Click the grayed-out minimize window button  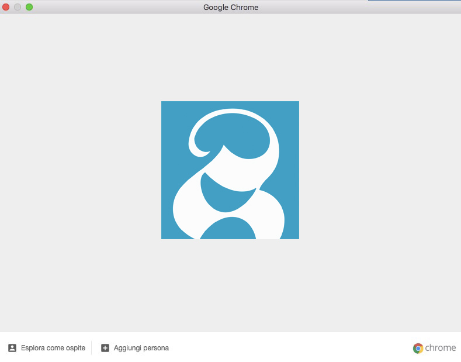click(x=18, y=7)
